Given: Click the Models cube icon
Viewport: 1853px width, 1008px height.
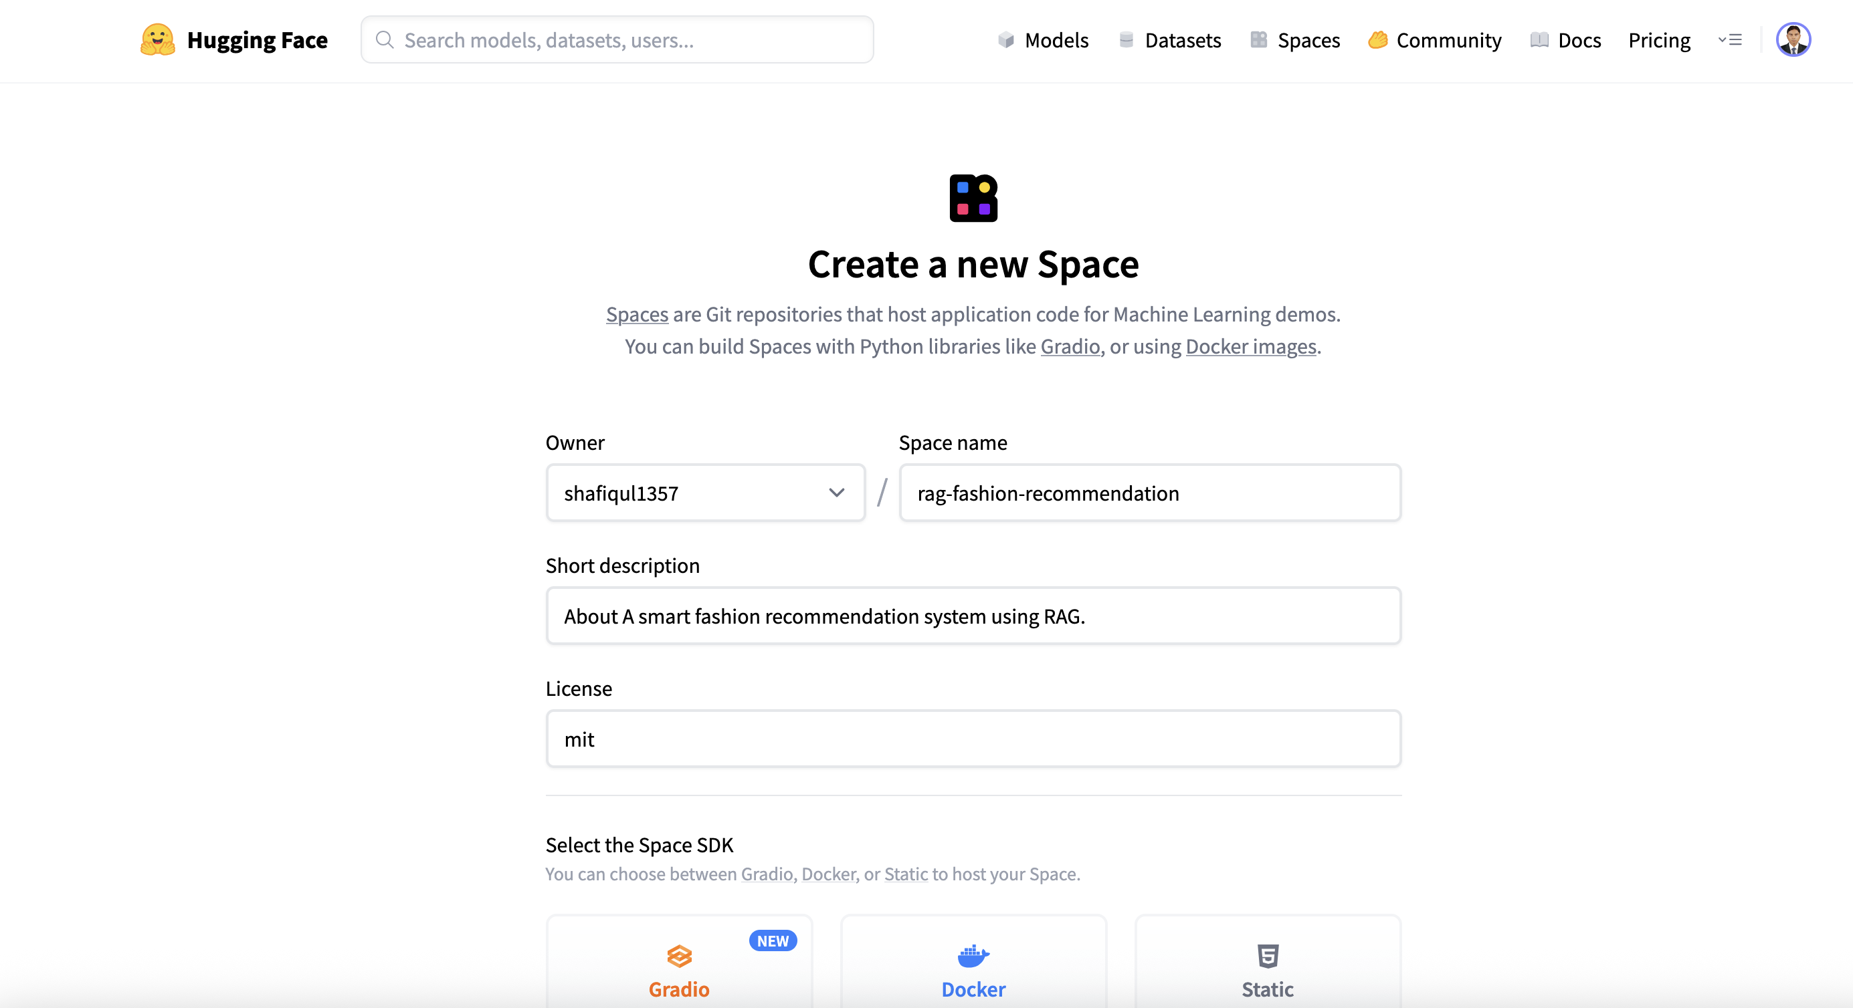Looking at the screenshot, I should click(x=1005, y=39).
